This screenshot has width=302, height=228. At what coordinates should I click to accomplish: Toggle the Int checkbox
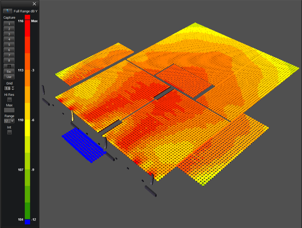[9, 132]
